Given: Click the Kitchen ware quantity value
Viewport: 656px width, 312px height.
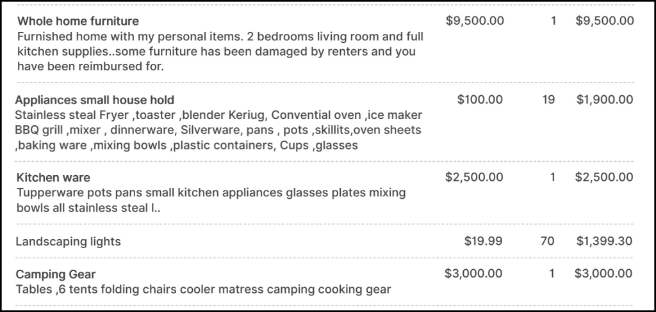Looking at the screenshot, I should [x=552, y=177].
